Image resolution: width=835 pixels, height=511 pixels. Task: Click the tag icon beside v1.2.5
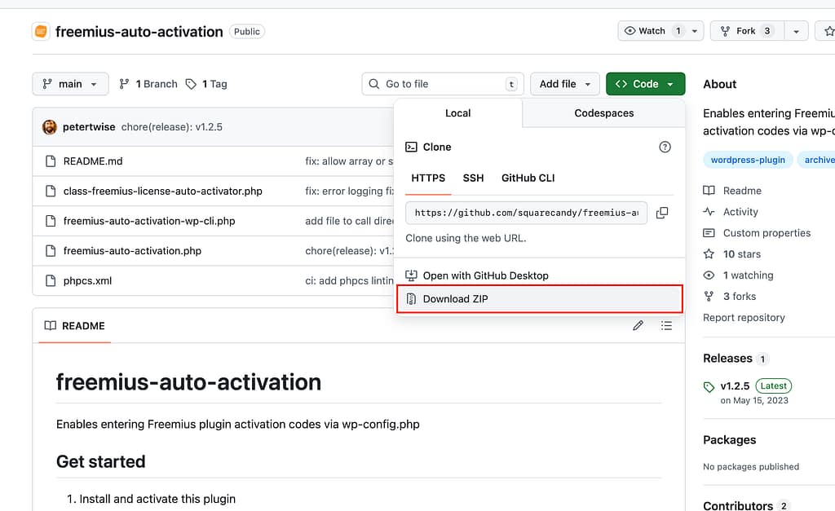pos(709,387)
